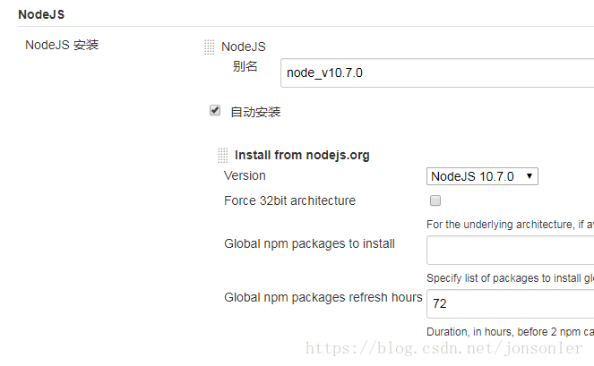Click the 别名 field containing node_v10.7.0
This screenshot has height=366, width=594.
pyautogui.click(x=437, y=73)
